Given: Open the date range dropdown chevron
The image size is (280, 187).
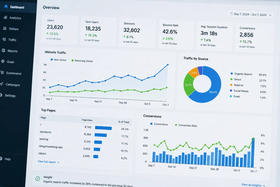Looking at the screenshot, I should [x=270, y=15].
